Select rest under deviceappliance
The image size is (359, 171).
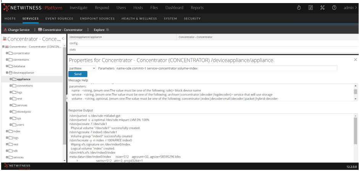point(19,99)
